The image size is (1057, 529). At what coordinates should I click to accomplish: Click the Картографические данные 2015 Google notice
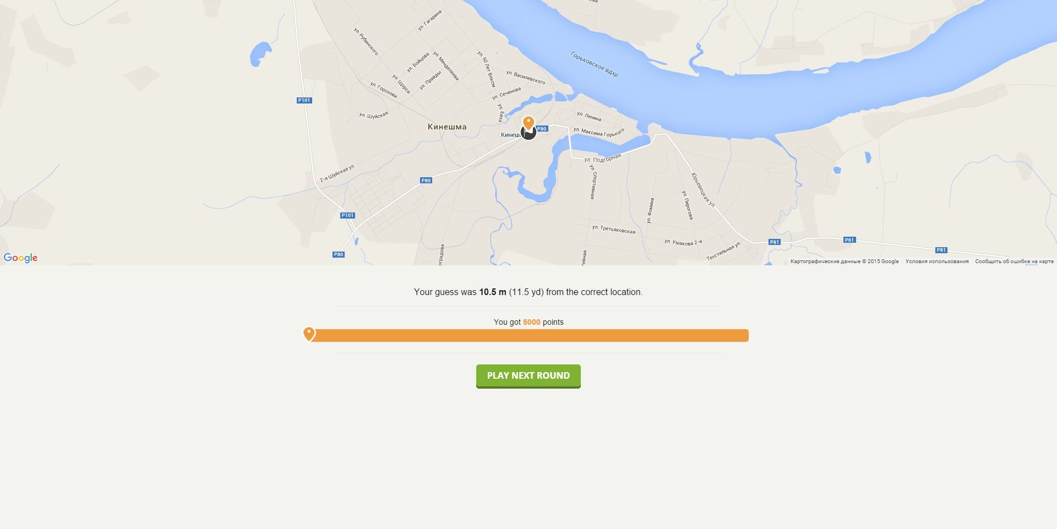[x=844, y=261]
